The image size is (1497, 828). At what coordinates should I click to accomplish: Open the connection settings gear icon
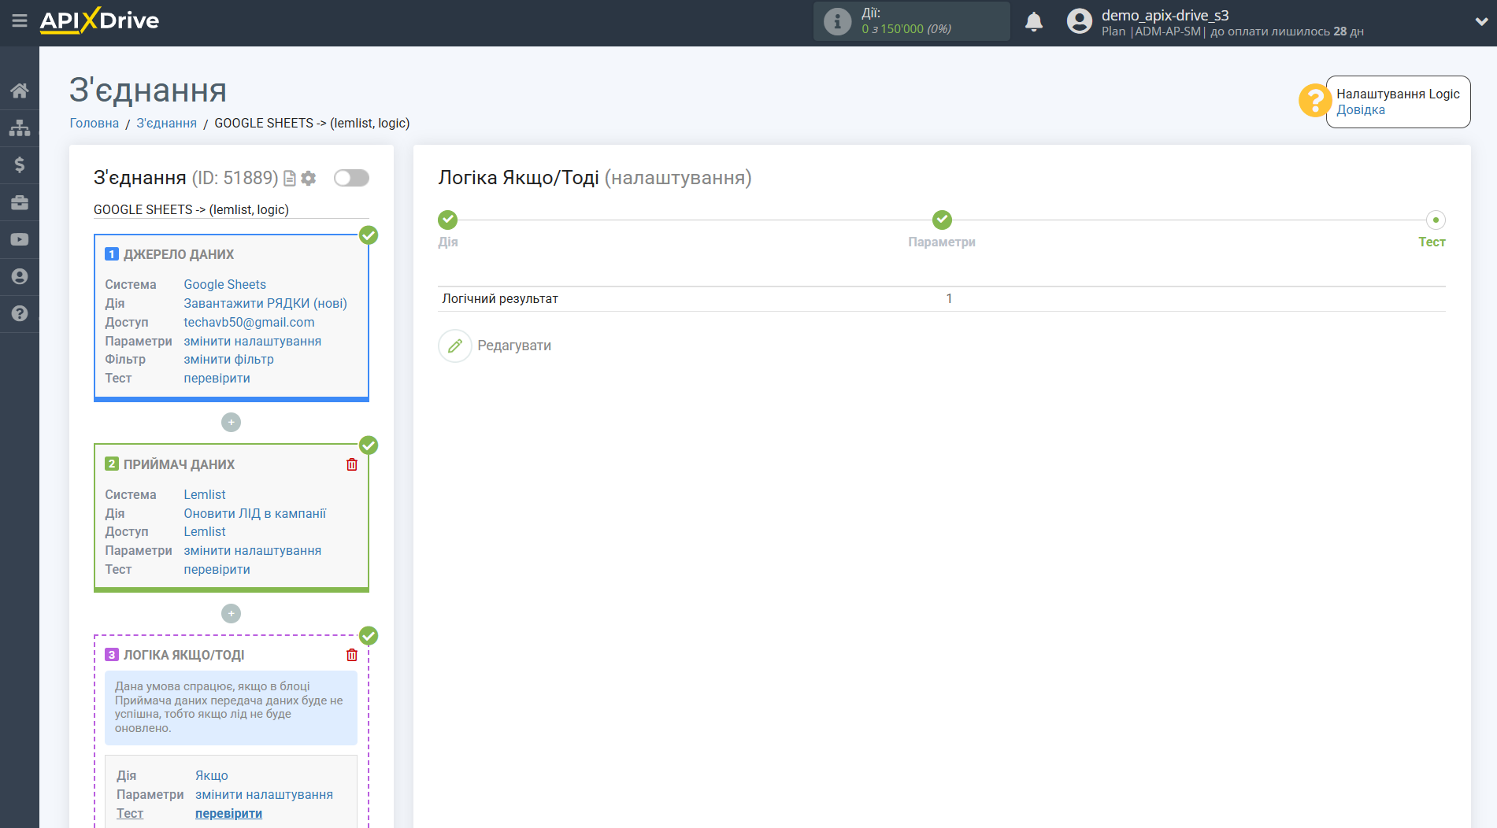coord(309,179)
